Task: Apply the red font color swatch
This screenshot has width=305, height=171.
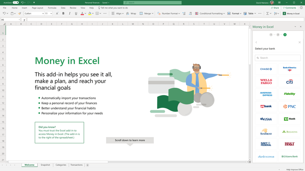Action: point(82,13)
